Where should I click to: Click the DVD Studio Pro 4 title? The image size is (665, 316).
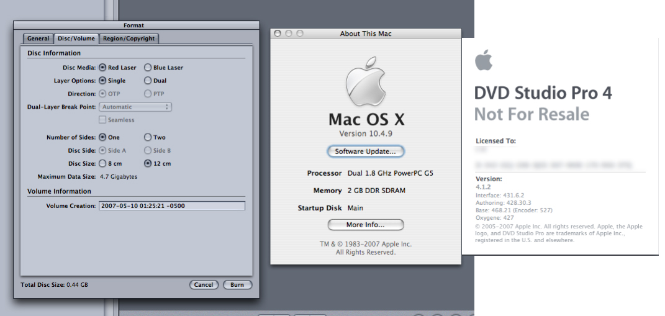[543, 93]
